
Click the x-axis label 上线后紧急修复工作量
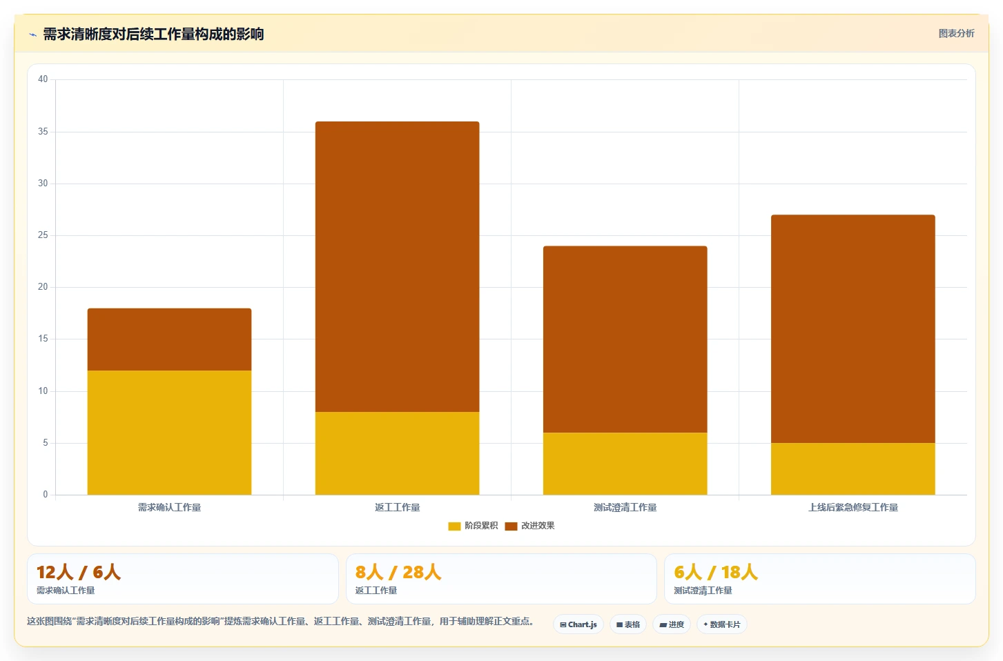click(x=853, y=507)
